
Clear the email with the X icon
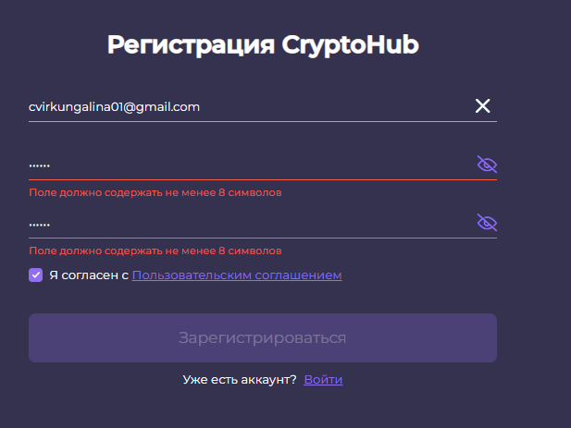(482, 106)
